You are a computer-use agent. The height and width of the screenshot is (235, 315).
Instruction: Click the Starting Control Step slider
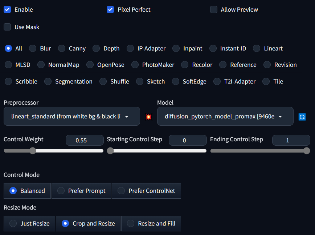[157, 151]
